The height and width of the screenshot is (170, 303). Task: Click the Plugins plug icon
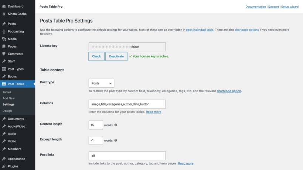(x=4, y=166)
